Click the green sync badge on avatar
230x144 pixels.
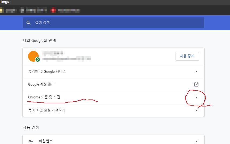tap(38, 60)
